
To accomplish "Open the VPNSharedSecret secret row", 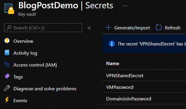I will point(144,75).
